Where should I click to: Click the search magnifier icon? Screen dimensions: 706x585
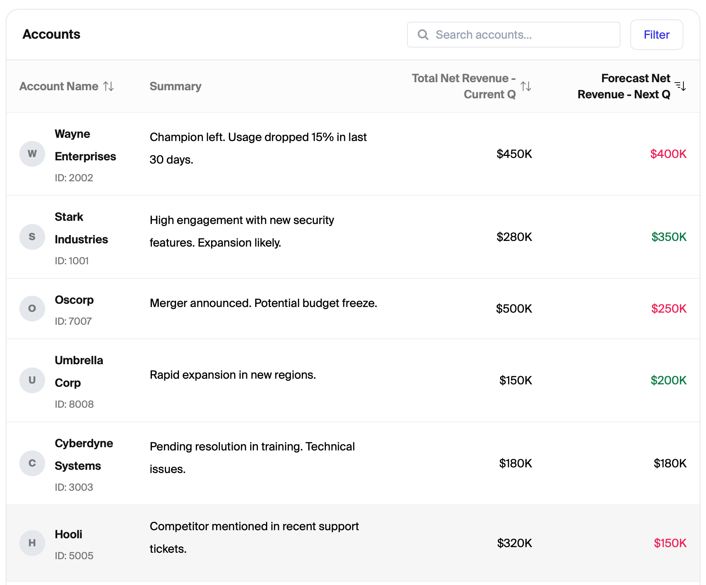(x=423, y=35)
